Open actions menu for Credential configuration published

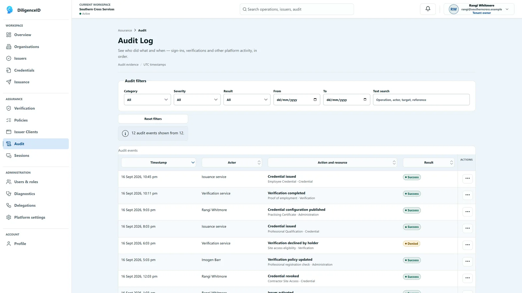tap(468, 212)
